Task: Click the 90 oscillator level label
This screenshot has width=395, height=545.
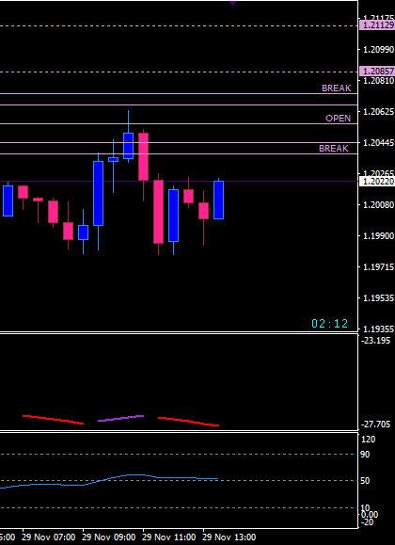Action: [x=366, y=455]
